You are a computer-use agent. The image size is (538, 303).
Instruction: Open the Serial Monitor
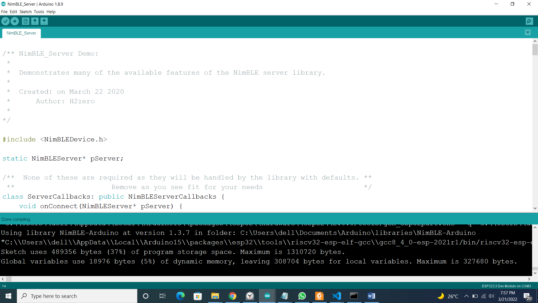(x=529, y=21)
